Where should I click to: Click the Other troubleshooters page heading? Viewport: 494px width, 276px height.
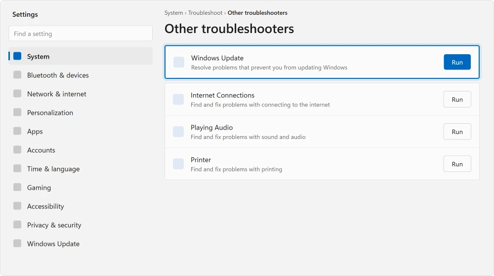229,29
